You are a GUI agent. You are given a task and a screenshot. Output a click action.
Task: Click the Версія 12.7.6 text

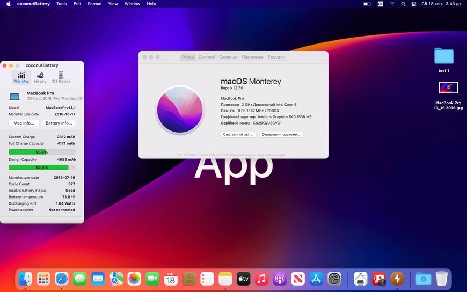(232, 88)
